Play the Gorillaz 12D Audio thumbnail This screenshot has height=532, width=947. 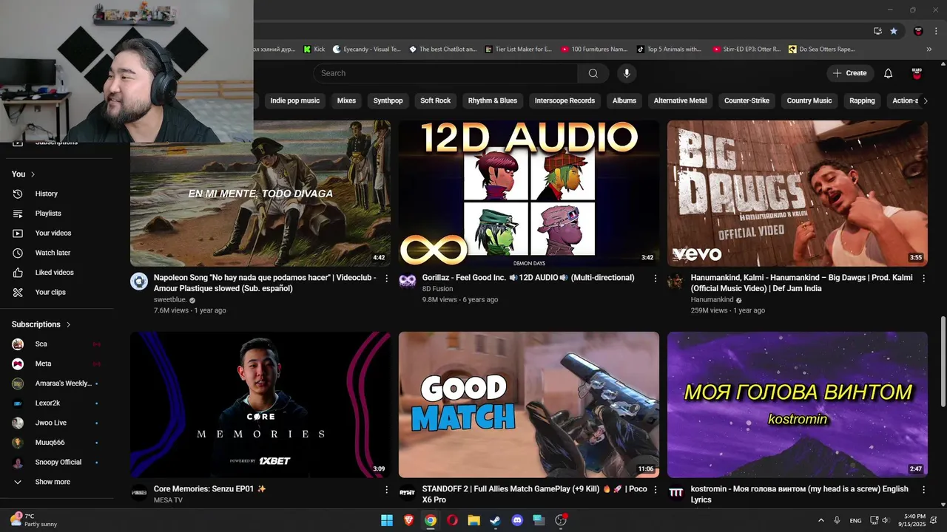coord(529,194)
